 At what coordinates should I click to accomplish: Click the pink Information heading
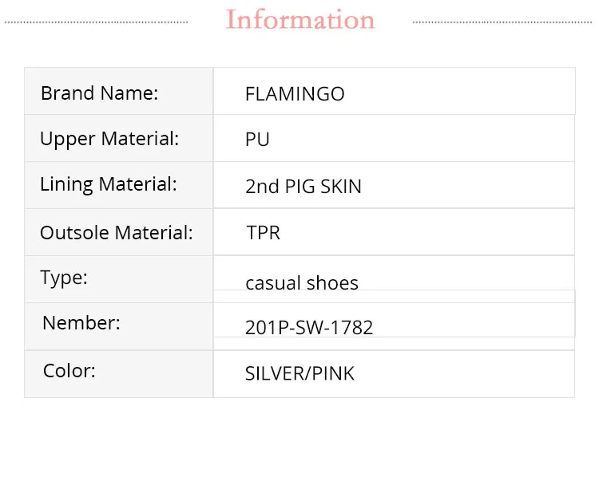pos(300,20)
